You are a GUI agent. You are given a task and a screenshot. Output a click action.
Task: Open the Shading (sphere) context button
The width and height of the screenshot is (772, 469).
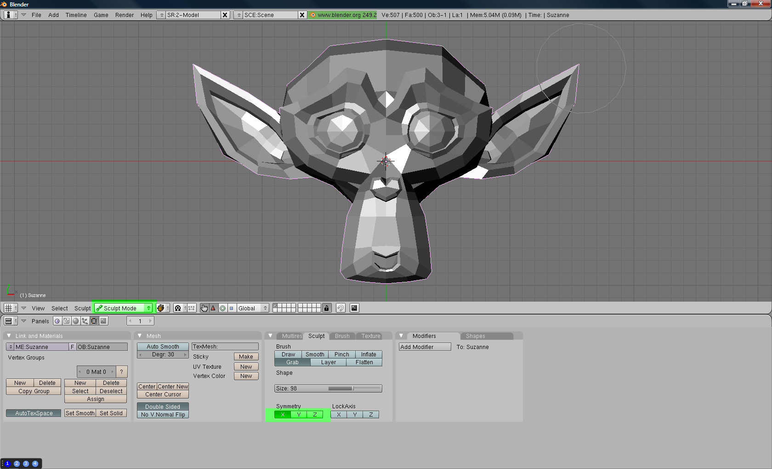(x=76, y=321)
